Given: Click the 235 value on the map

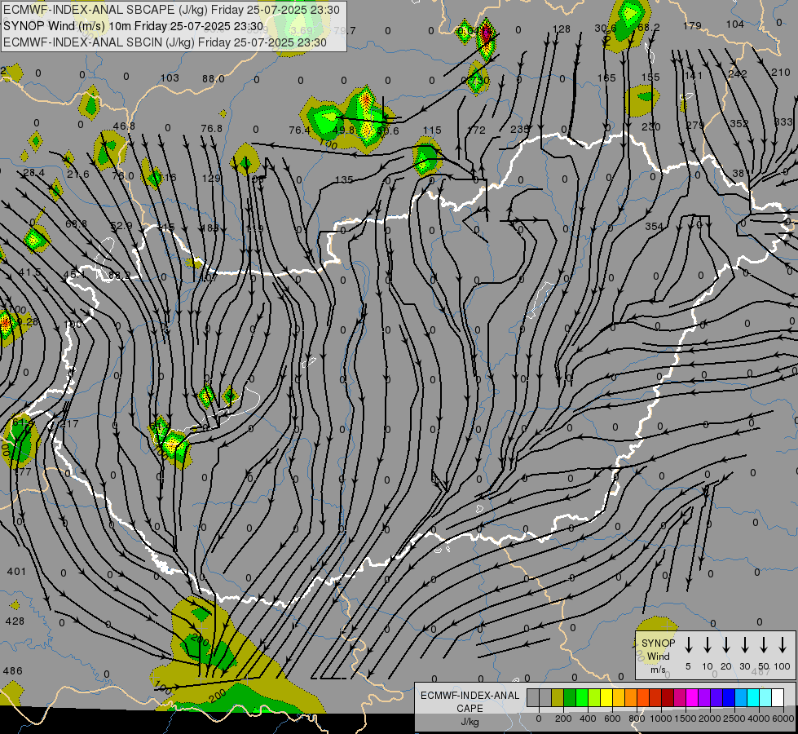Looking at the screenshot, I should click(x=519, y=130).
